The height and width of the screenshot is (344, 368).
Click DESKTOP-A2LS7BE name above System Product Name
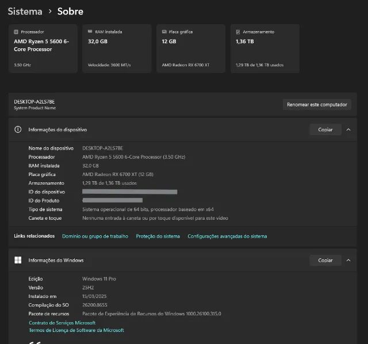pyautogui.click(x=34, y=102)
